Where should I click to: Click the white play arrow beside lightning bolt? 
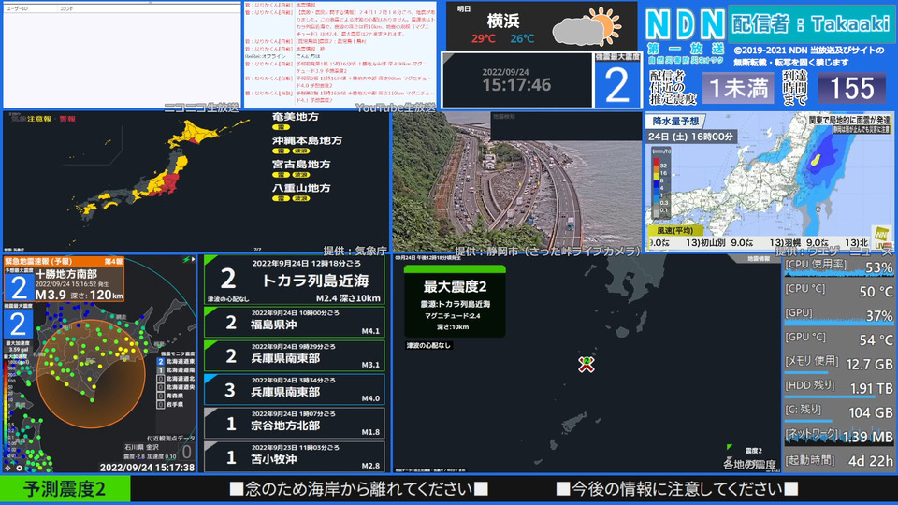click(x=194, y=260)
